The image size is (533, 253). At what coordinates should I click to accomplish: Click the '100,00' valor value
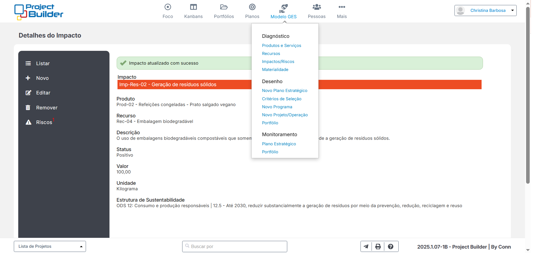click(124, 172)
